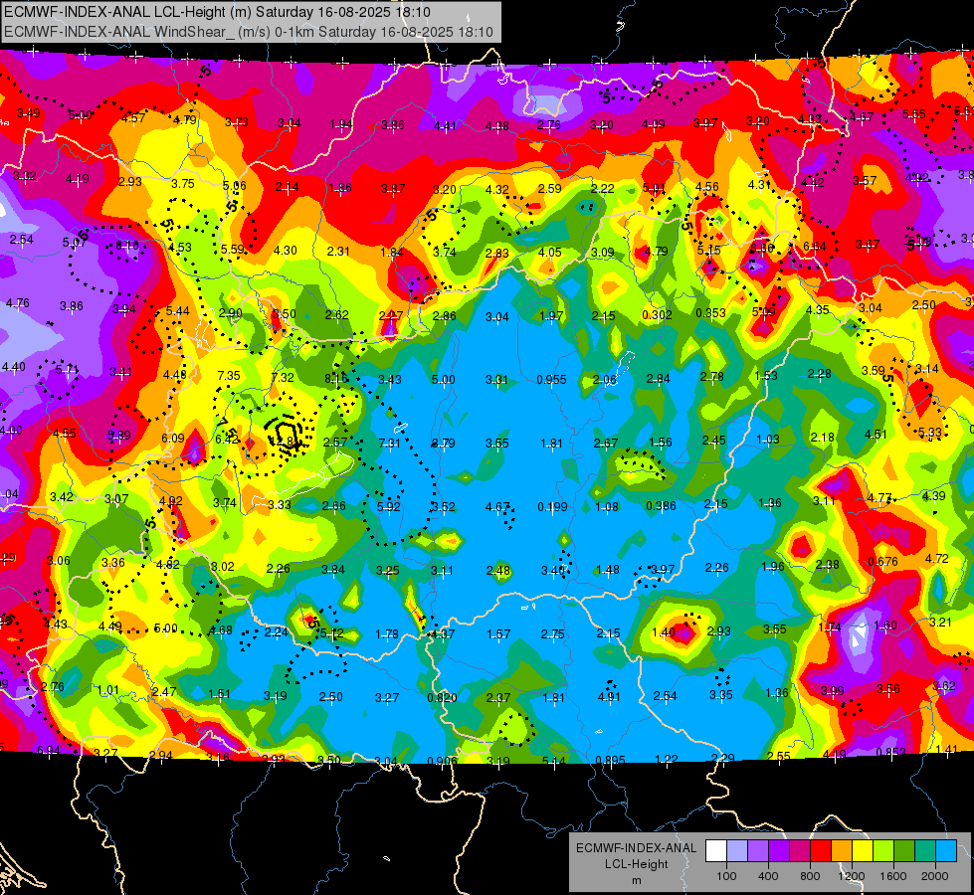Click the legend unit label m
The height and width of the screenshot is (895, 974).
click(x=636, y=880)
